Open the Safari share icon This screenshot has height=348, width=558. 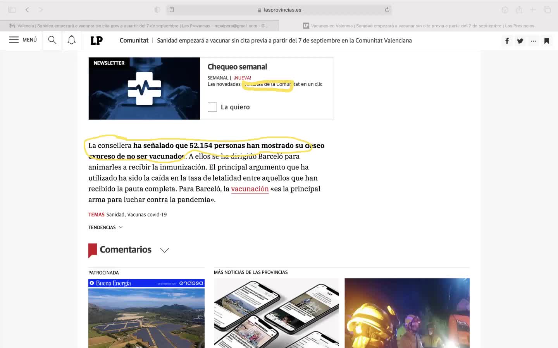point(519,10)
